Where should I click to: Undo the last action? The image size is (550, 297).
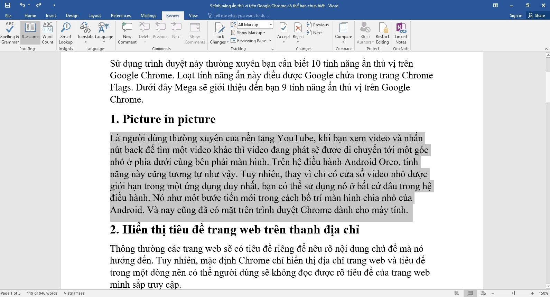pyautogui.click(x=22, y=5)
